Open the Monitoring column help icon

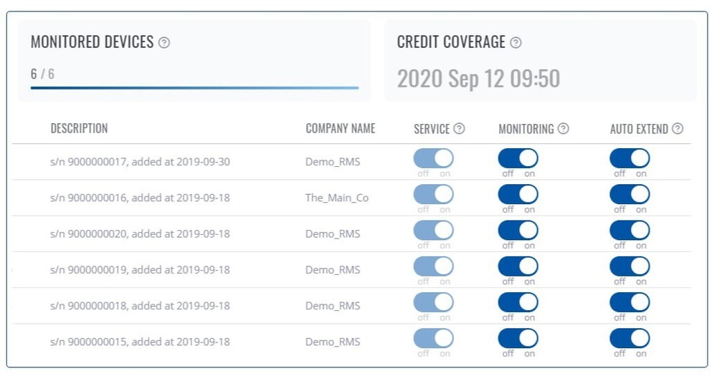pos(564,128)
